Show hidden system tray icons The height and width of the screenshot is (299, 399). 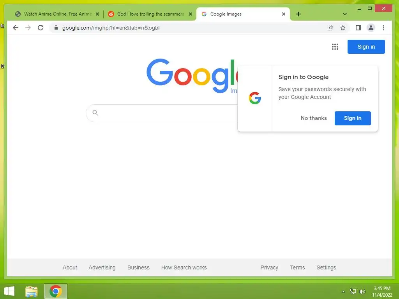[343, 292]
